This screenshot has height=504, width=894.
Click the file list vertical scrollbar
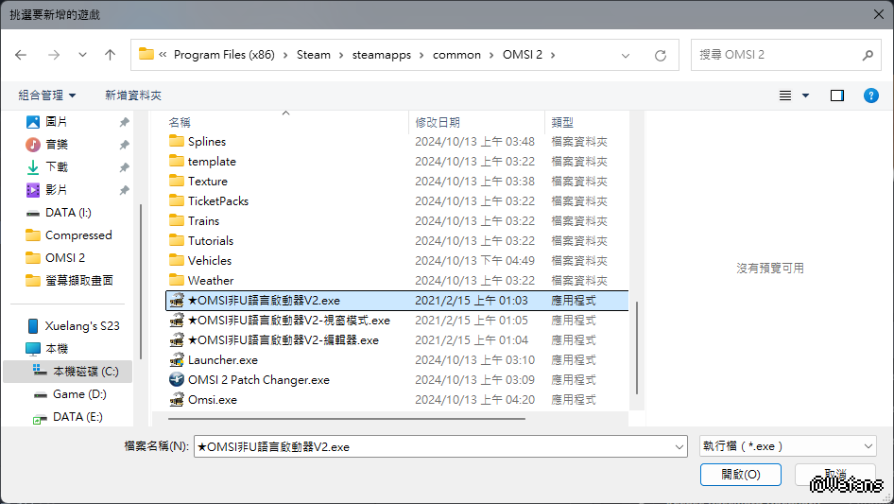tap(636, 348)
